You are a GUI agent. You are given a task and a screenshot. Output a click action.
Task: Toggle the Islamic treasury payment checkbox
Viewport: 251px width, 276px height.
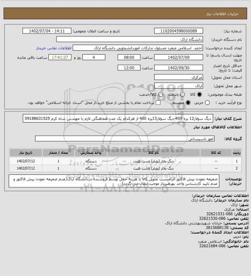pyautogui.click(x=158, y=103)
